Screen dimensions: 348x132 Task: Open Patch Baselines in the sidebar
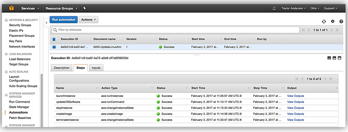click(x=20, y=118)
